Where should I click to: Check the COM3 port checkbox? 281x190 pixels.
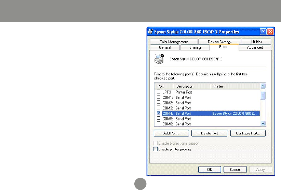[x=159, y=107]
